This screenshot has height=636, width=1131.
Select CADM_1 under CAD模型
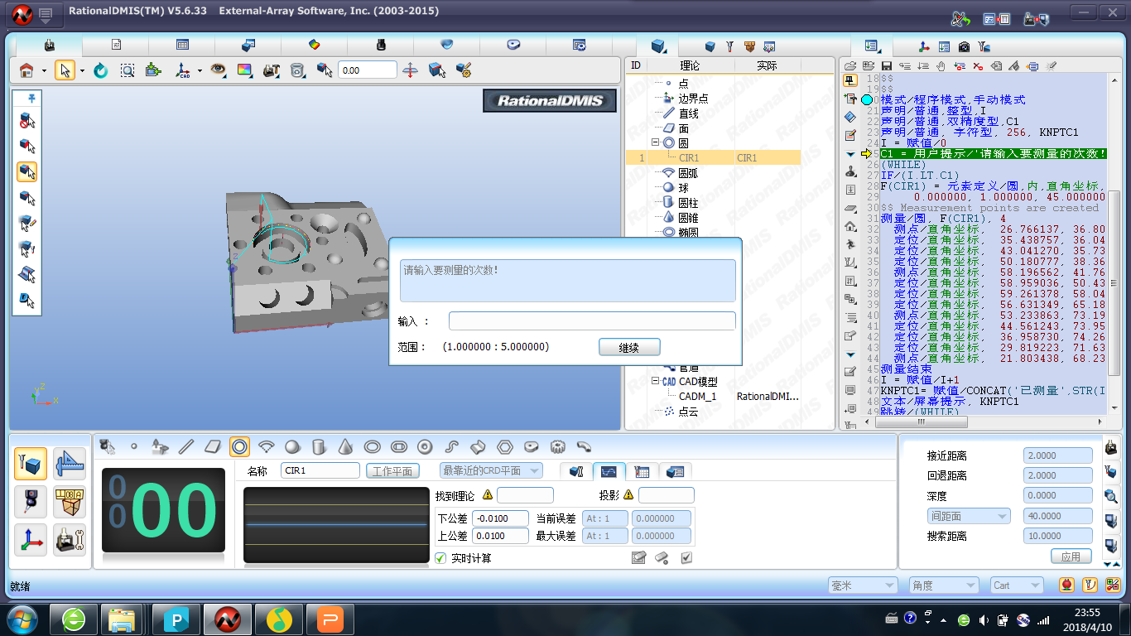point(697,397)
